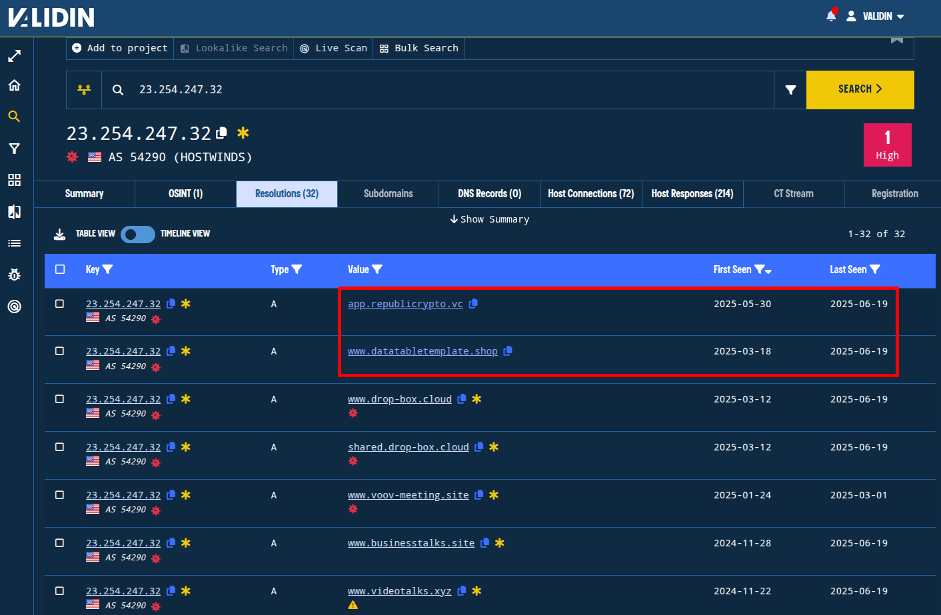Viewport: 941px width, 615px height.
Task: Open the Subdomains tab
Action: pyautogui.click(x=388, y=194)
